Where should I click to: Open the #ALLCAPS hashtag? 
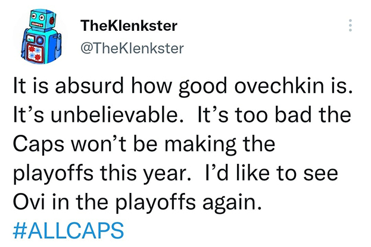68,230
